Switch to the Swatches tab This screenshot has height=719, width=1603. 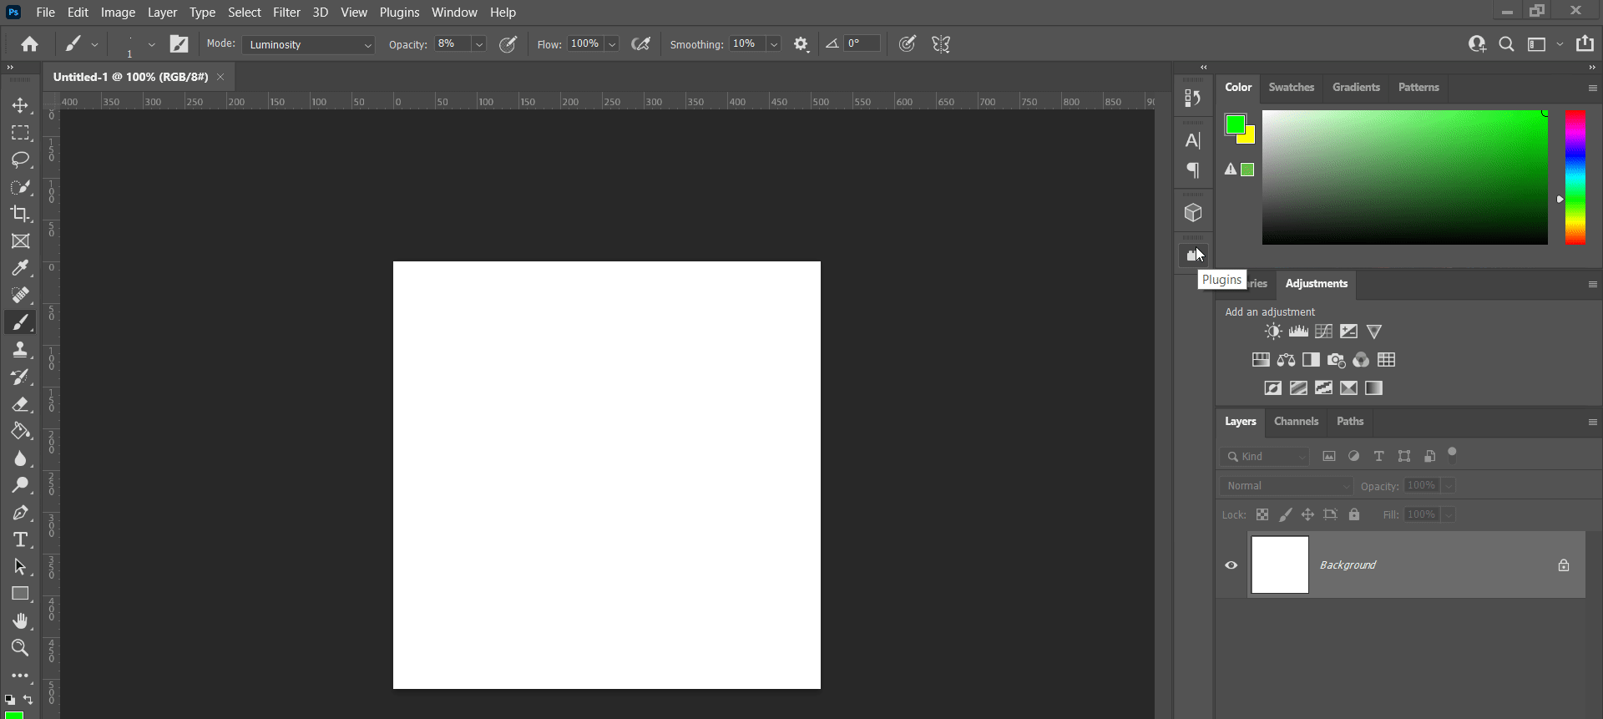tap(1291, 88)
